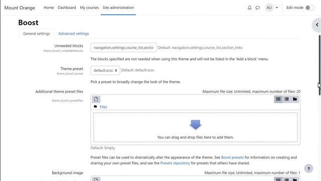Image resolution: width=321 pixels, height=181 pixels.
Task: Open the messaging drawer speech bubble
Action: [x=257, y=8]
